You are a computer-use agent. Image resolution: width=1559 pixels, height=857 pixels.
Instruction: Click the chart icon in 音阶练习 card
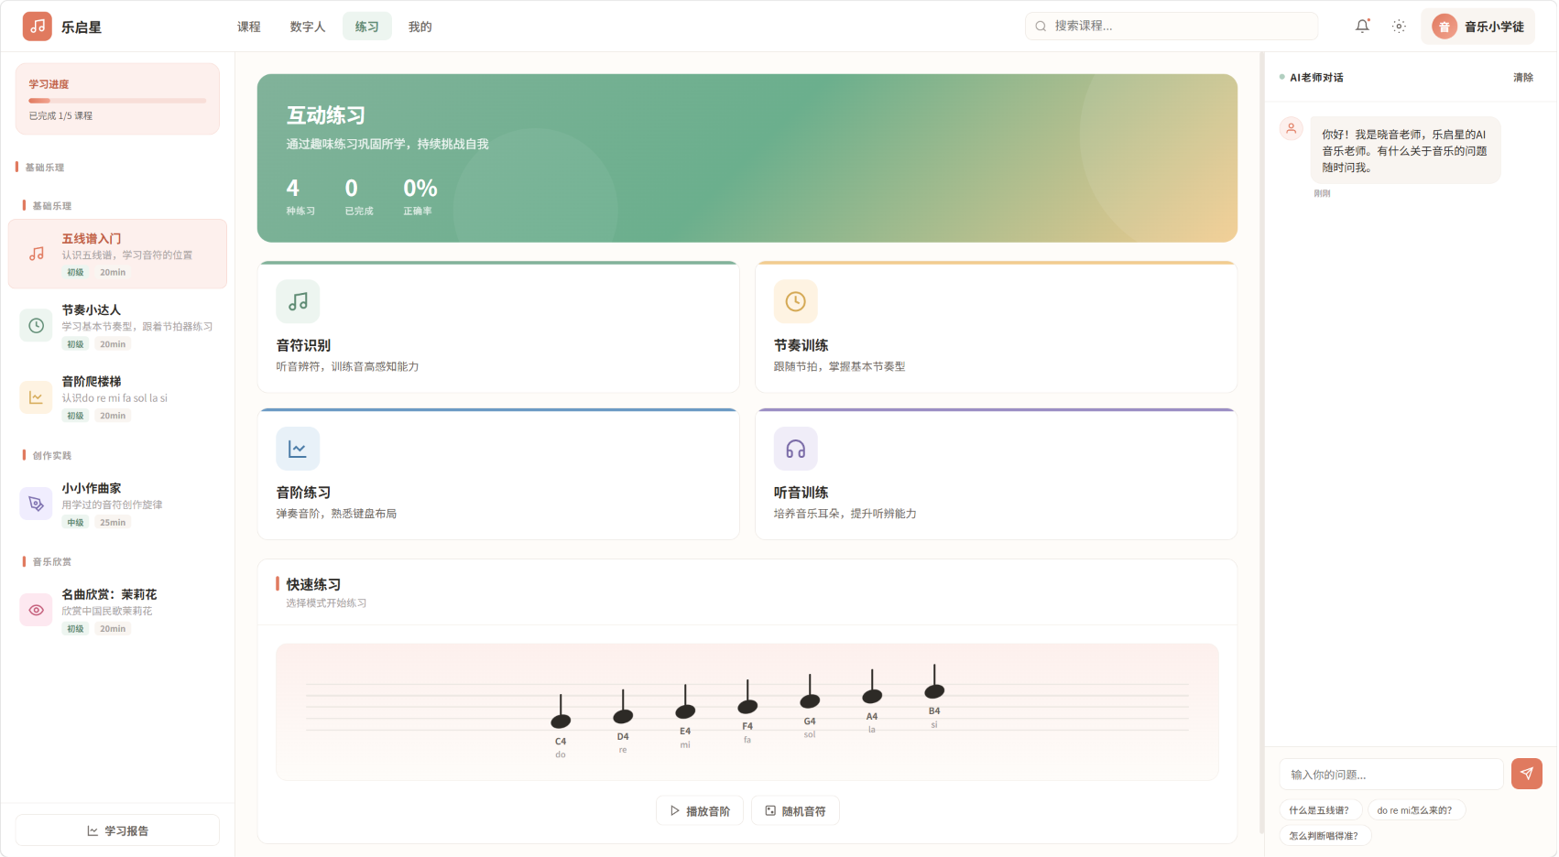[x=298, y=449]
